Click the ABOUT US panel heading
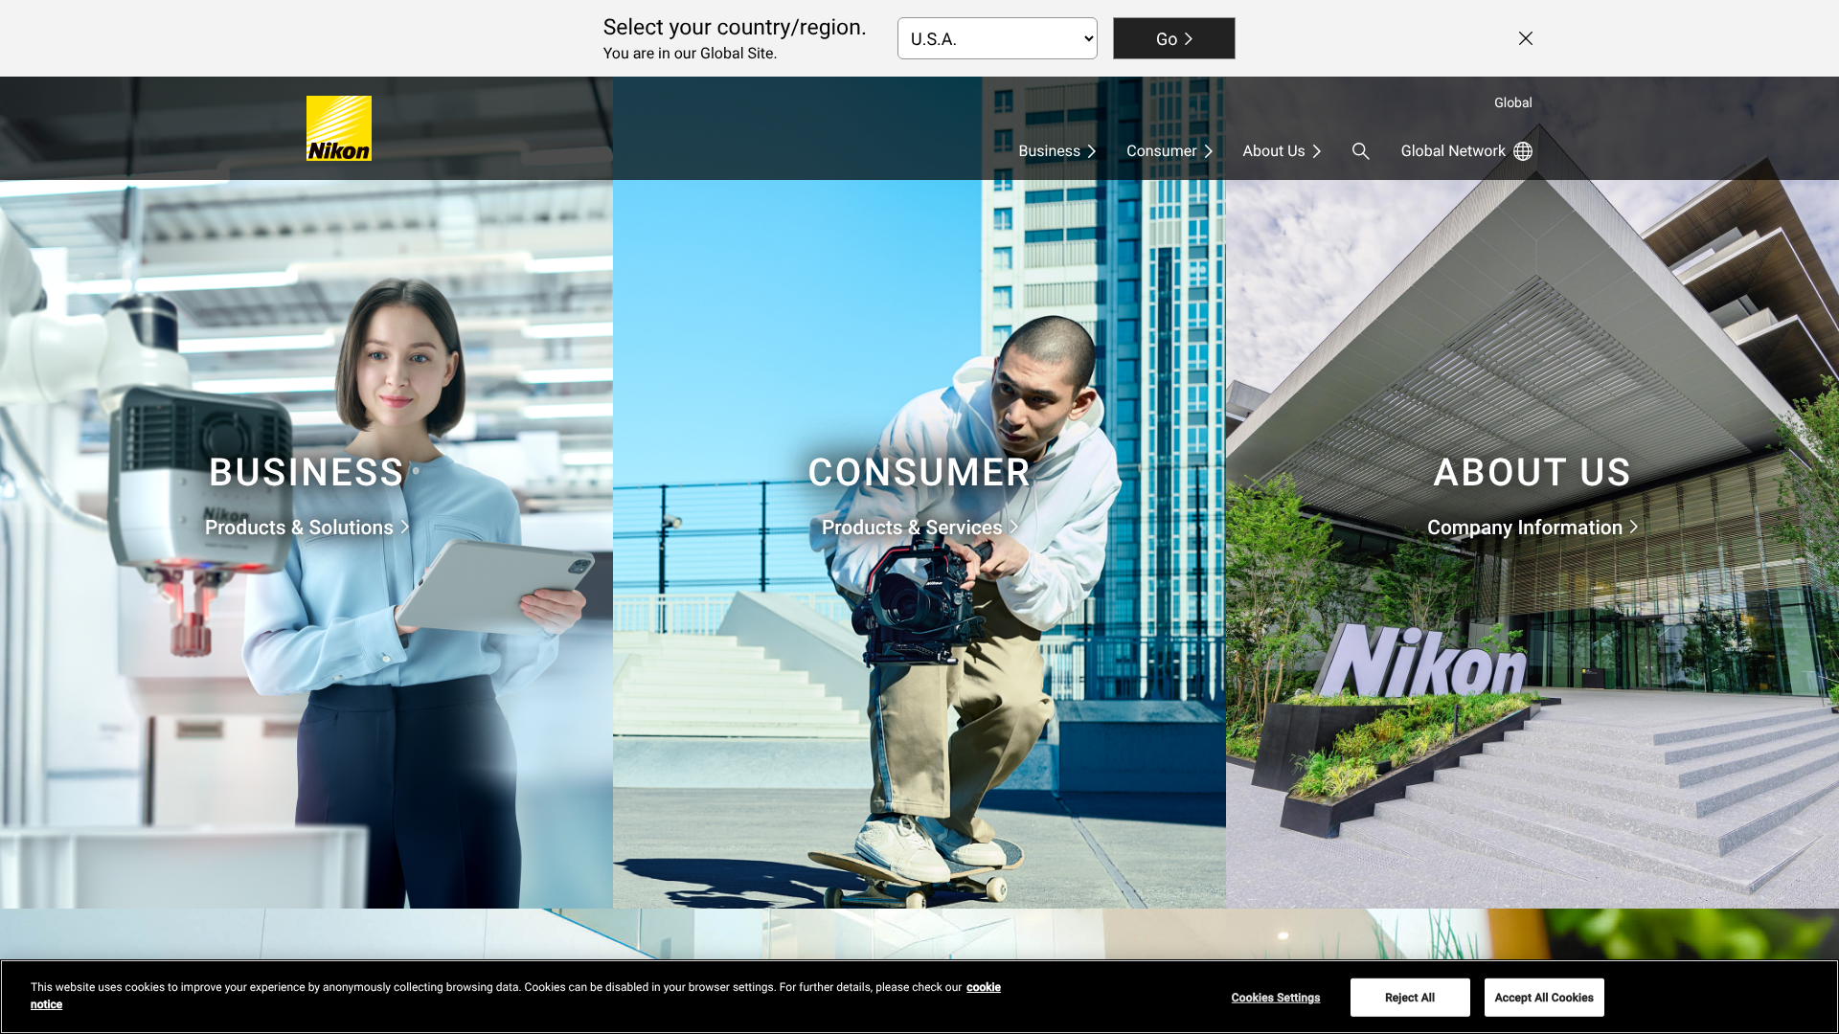 1532,472
